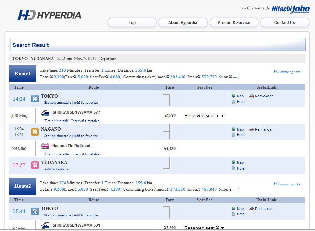Click the Commuting ticket icon for Route1
Image resolution: width=315 pixels, height=231 pixels.
pyautogui.click(x=276, y=72)
